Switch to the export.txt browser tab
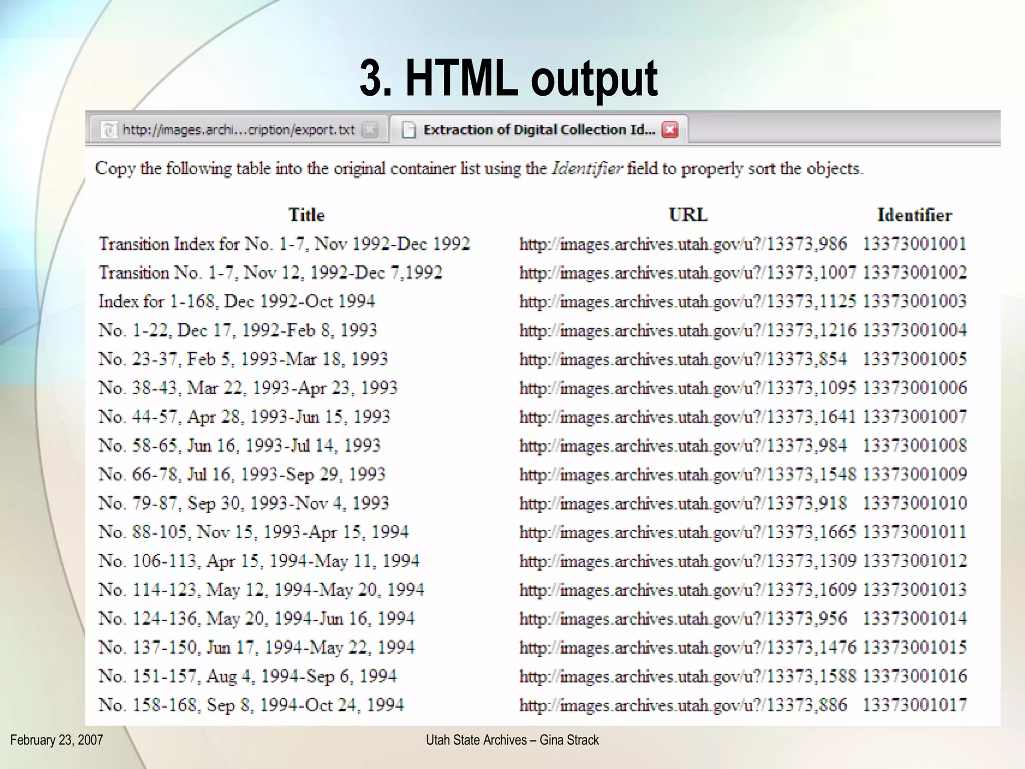The image size is (1025, 769). coord(239,130)
